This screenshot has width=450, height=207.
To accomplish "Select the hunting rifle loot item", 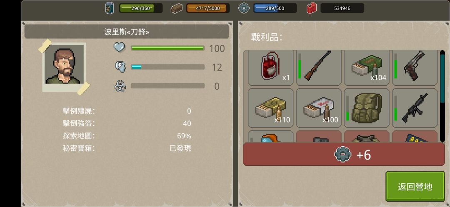I will click(x=319, y=68).
